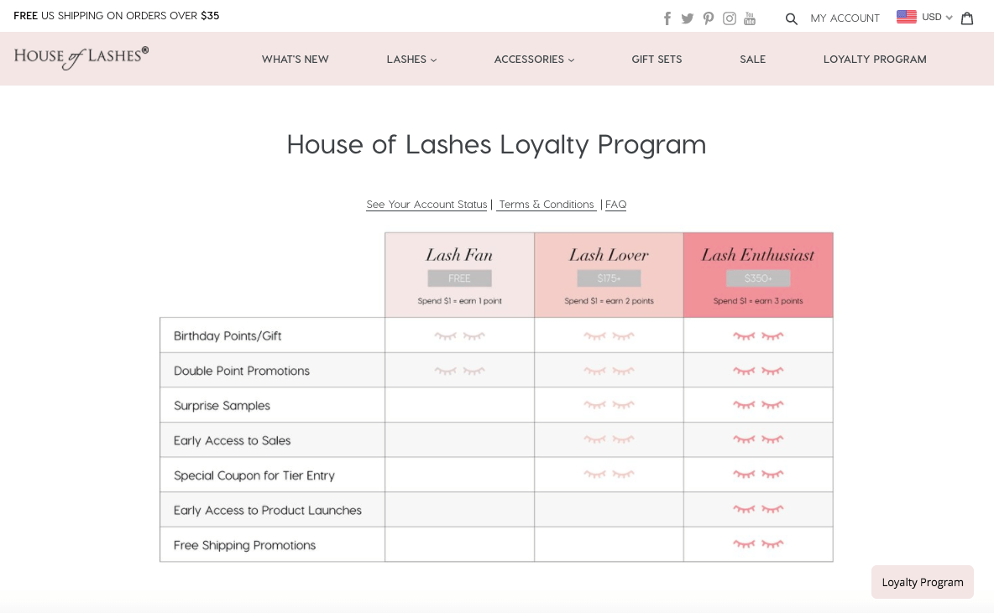Image resolution: width=994 pixels, height=613 pixels.
Task: Click the Twitter bird icon
Action: click(x=688, y=18)
